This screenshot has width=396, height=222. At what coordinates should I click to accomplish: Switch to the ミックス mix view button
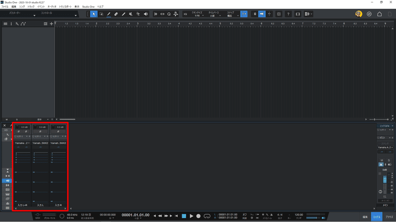377,217
